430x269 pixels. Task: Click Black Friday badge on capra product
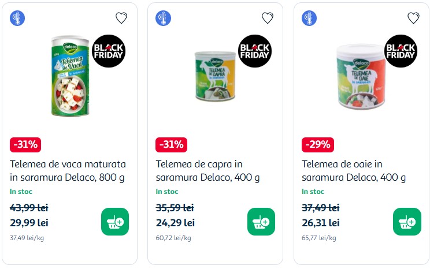point(255,51)
